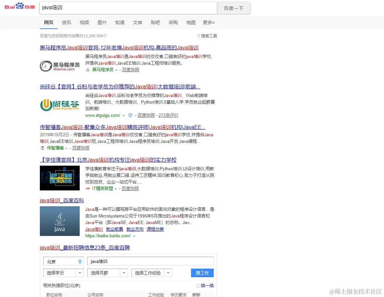Open the 272条评价 reviews link
384x297 pixels.
point(169,115)
